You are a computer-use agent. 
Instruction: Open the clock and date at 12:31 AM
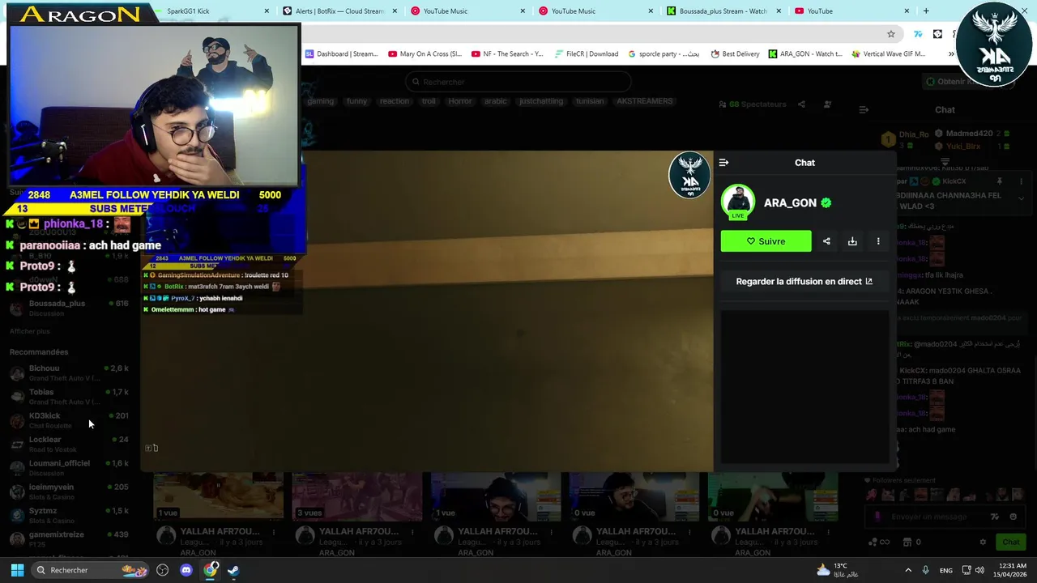(1011, 570)
